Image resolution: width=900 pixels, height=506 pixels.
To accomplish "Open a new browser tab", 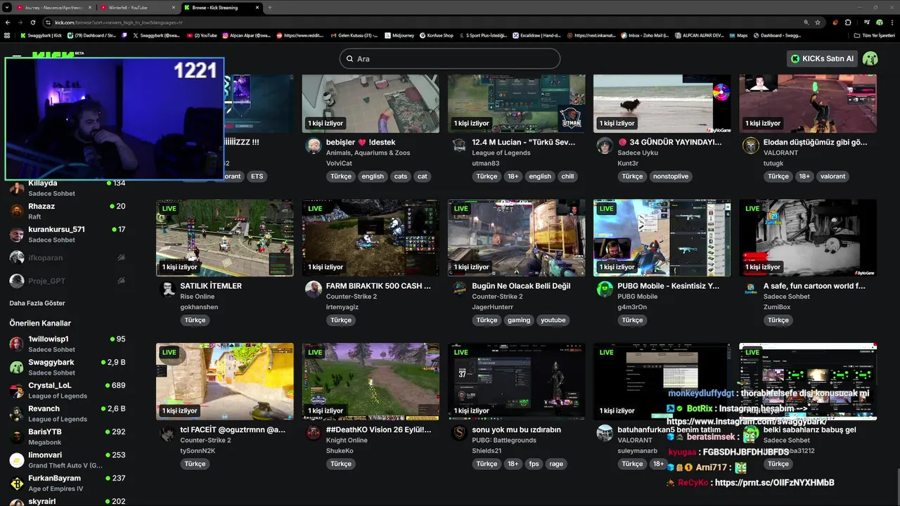I will 270,8.
